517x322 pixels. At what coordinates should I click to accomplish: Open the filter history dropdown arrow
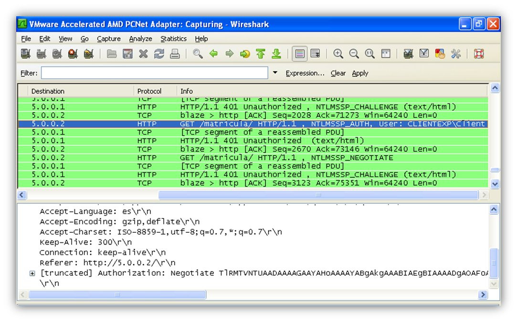[275, 73]
